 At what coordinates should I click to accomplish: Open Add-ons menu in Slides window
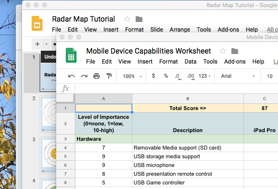click(228, 29)
